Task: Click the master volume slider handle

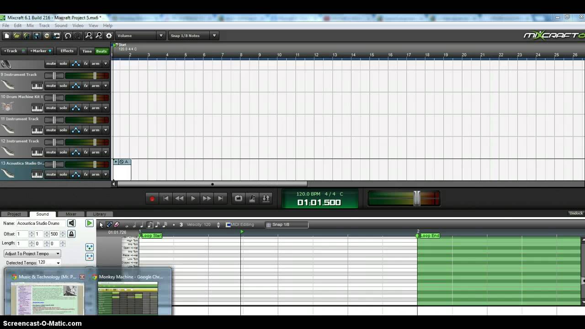Action: pyautogui.click(x=417, y=198)
